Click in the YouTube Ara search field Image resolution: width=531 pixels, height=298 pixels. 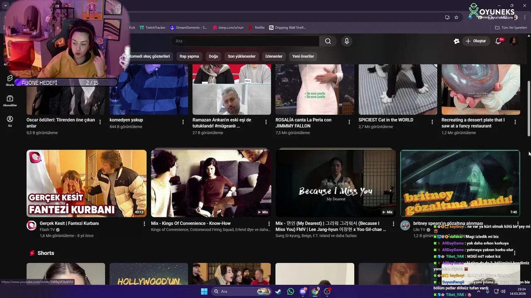click(x=245, y=41)
